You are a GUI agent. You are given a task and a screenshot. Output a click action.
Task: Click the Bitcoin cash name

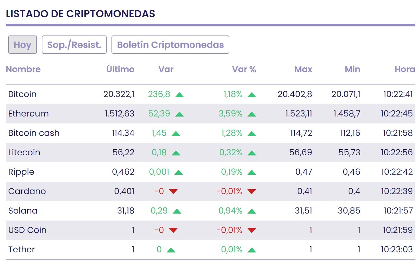34,133
